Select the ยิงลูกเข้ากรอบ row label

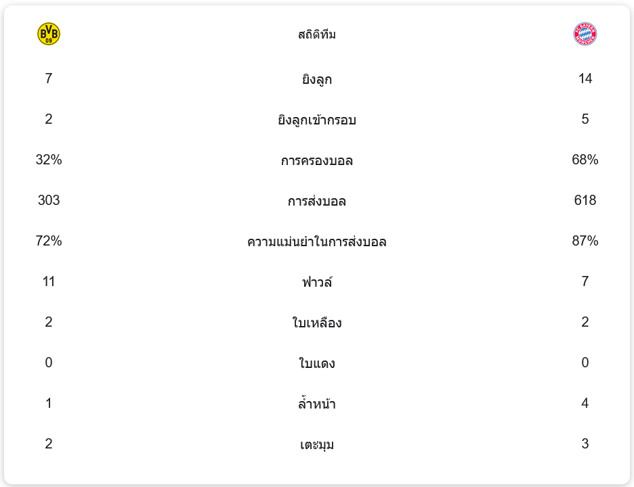pos(317,120)
